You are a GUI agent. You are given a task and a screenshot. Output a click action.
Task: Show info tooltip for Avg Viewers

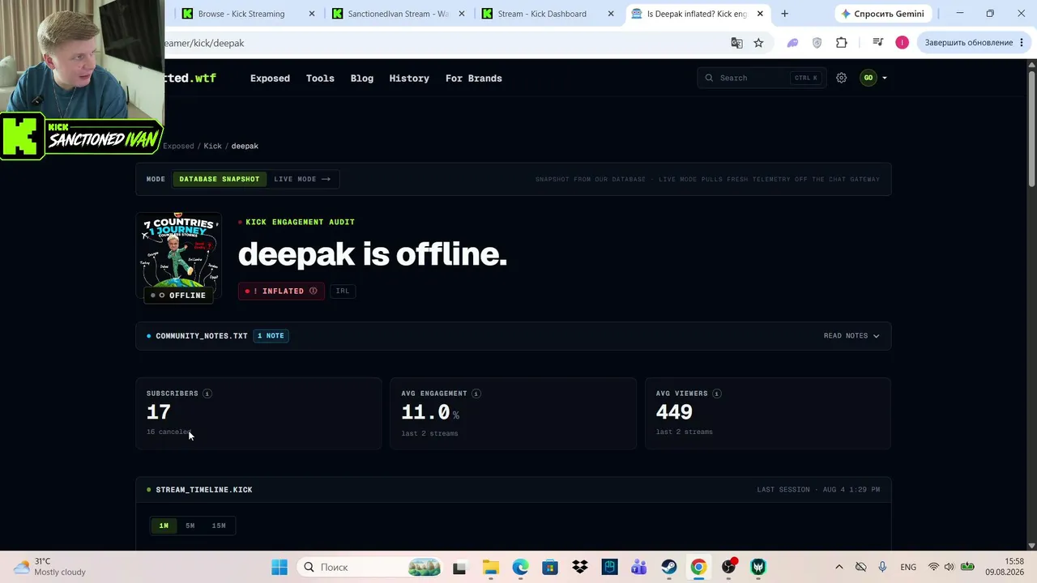click(717, 394)
